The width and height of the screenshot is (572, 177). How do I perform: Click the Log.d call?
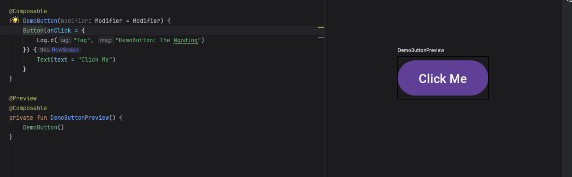(x=46, y=40)
